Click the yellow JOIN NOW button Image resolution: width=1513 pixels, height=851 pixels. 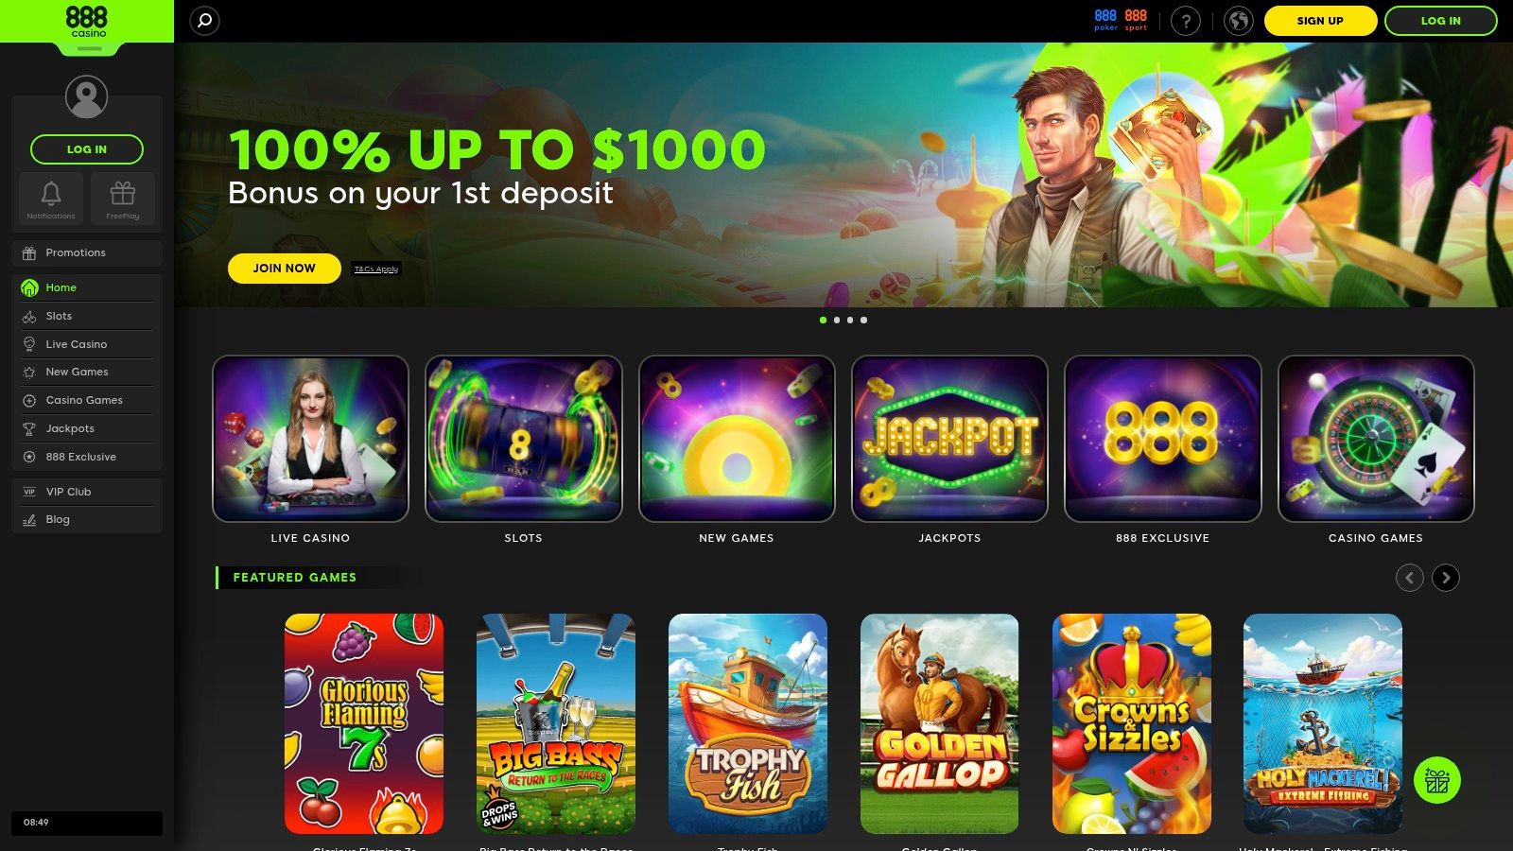click(285, 269)
